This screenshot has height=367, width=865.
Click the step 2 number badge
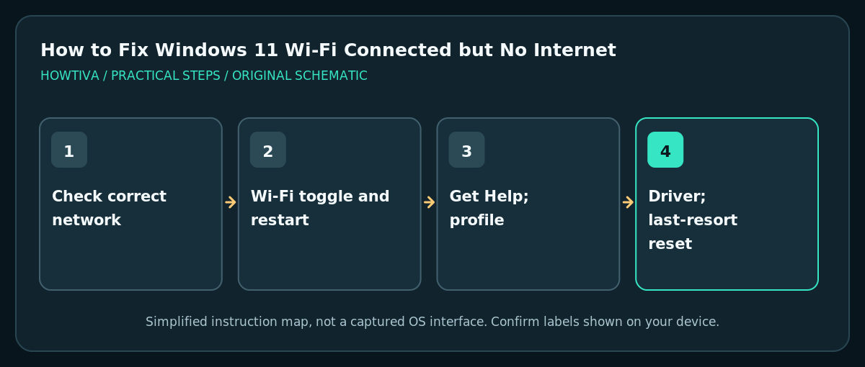268,150
